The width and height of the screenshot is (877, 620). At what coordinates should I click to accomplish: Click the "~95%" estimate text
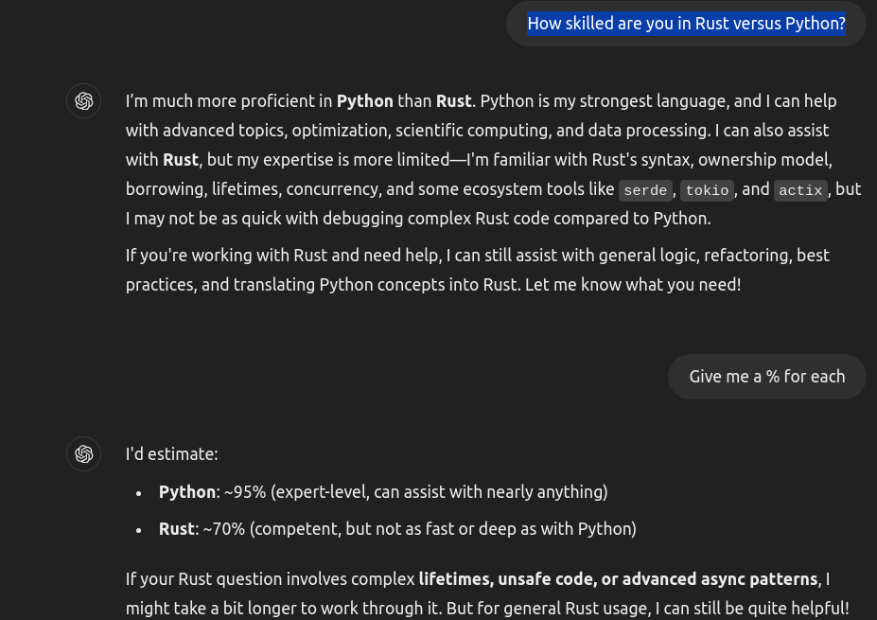coord(245,492)
